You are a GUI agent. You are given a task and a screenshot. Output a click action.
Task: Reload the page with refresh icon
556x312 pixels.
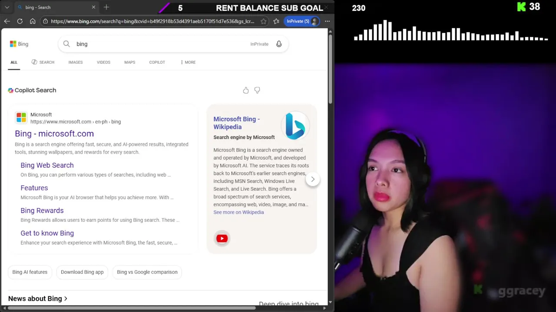(20, 21)
